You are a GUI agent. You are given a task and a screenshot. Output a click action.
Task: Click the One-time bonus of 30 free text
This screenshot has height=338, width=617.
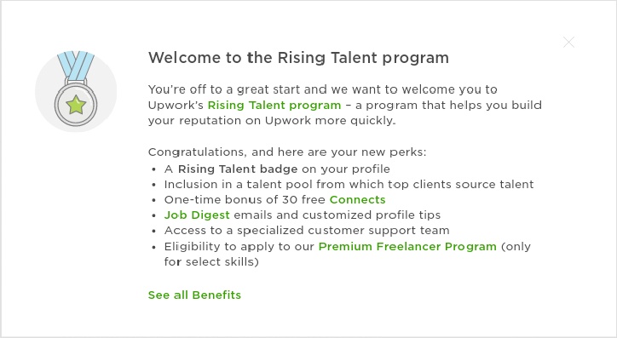pos(245,200)
